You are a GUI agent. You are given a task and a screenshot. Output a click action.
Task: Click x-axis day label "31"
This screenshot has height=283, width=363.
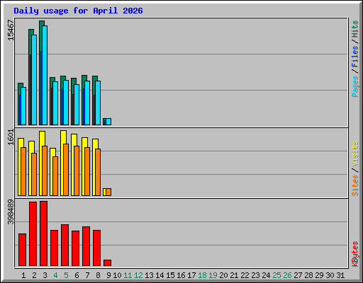[340, 275]
